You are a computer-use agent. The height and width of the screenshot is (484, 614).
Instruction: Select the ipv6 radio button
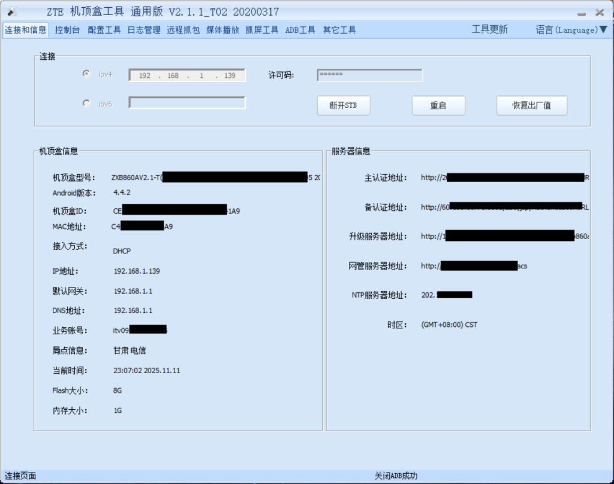click(x=86, y=103)
